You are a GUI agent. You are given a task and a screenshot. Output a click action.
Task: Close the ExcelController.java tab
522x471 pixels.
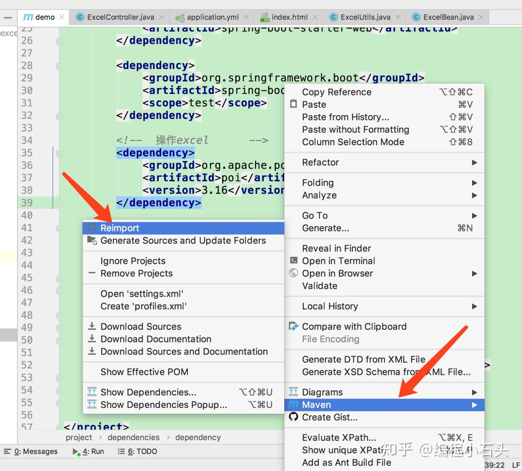pyautogui.click(x=161, y=17)
